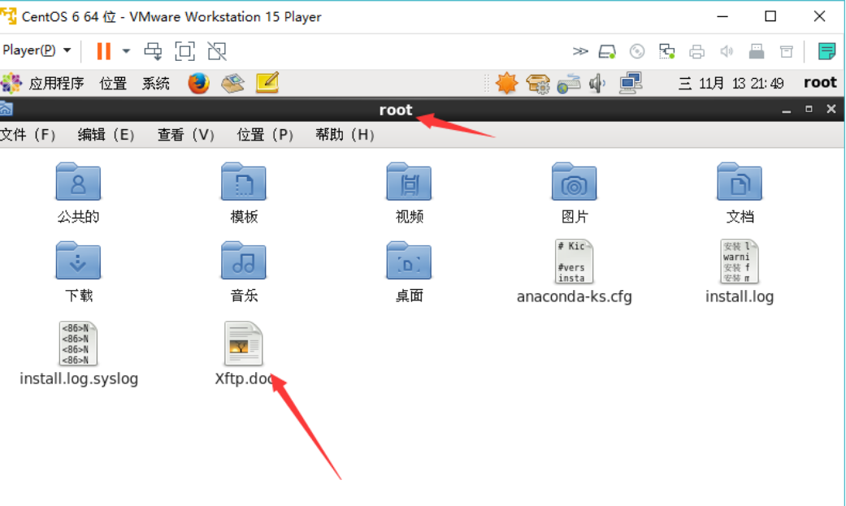Click the hard disk device icon
Image resolution: width=846 pixels, height=506 pixels.
pyautogui.click(x=608, y=51)
